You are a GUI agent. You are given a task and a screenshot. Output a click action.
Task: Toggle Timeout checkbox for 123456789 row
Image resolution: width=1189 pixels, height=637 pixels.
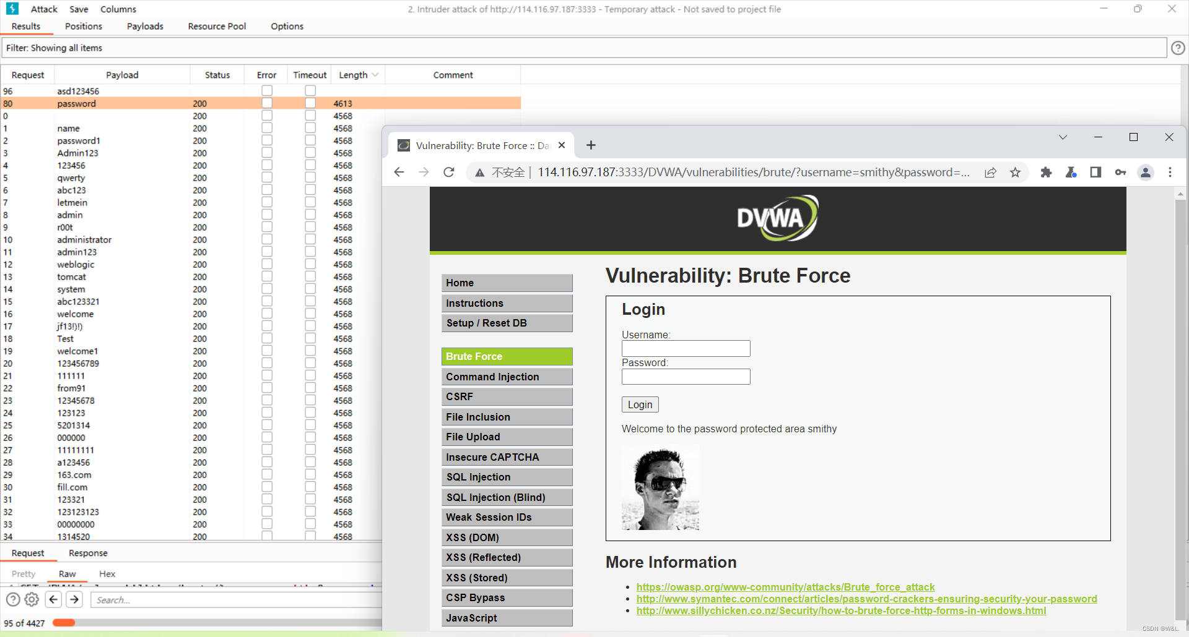click(x=310, y=363)
